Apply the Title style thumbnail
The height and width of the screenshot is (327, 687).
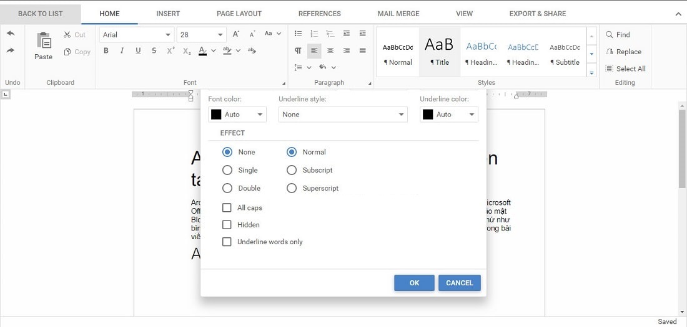pos(440,52)
